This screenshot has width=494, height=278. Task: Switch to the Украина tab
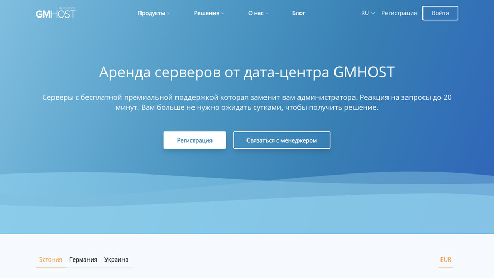116,260
